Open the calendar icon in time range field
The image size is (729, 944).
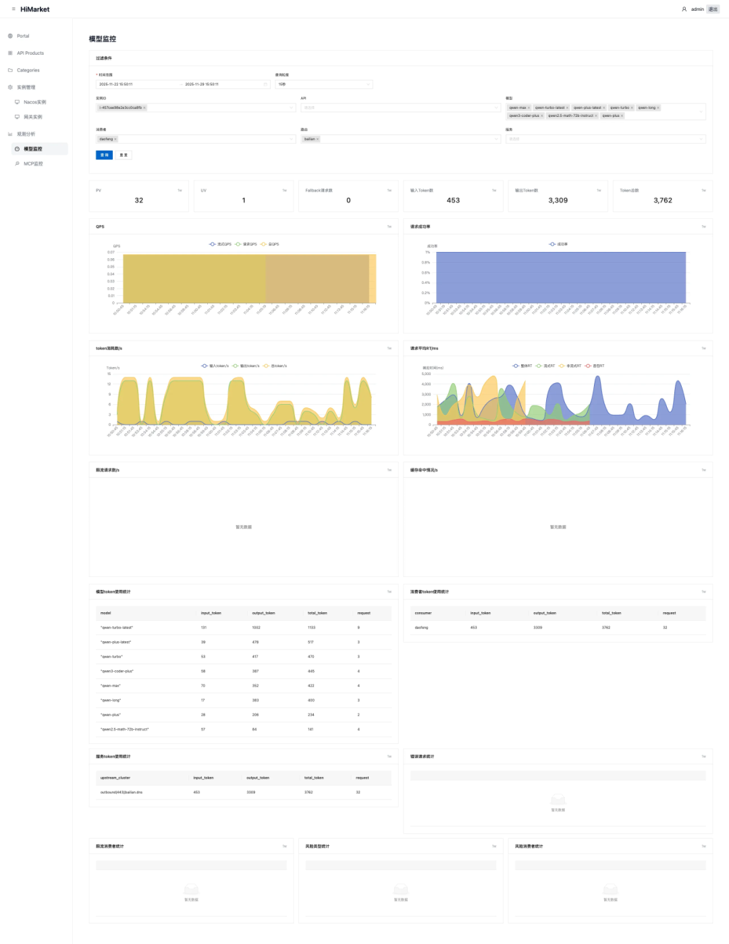point(265,84)
